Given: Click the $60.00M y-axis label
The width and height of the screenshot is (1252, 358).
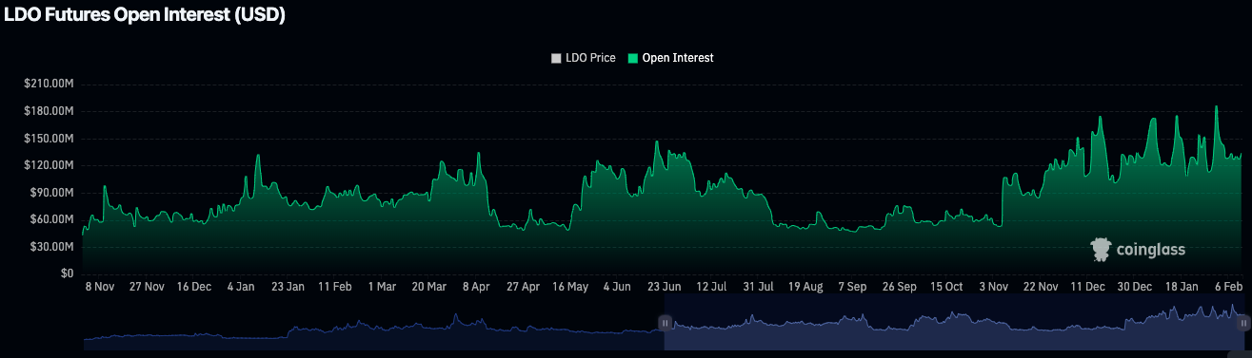Looking at the screenshot, I should [51, 219].
